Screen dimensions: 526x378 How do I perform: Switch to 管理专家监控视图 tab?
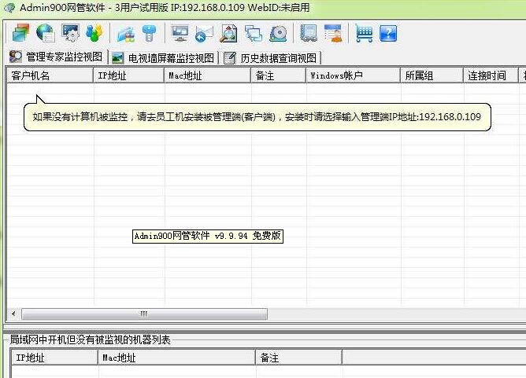[56, 57]
